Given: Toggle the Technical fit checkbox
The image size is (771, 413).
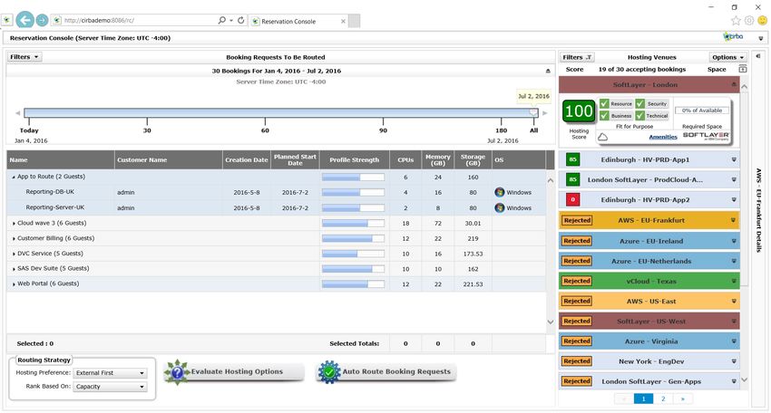Looking at the screenshot, I should pos(639,115).
